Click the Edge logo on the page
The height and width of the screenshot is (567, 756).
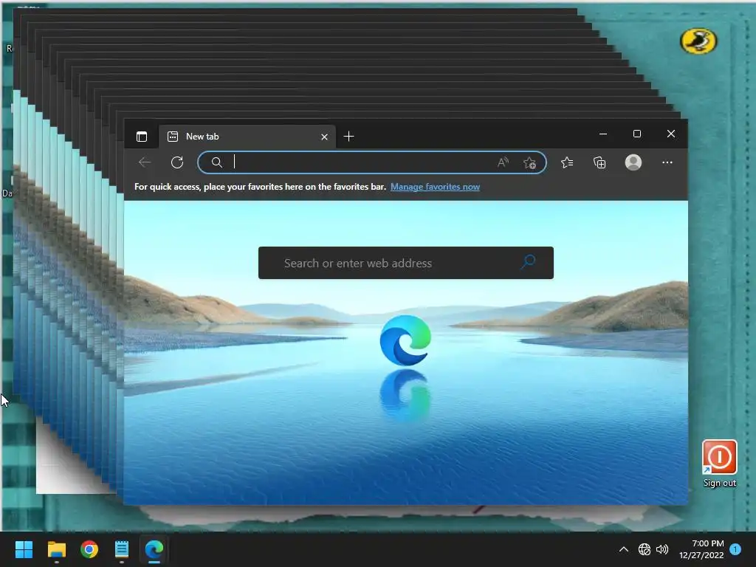(x=405, y=340)
